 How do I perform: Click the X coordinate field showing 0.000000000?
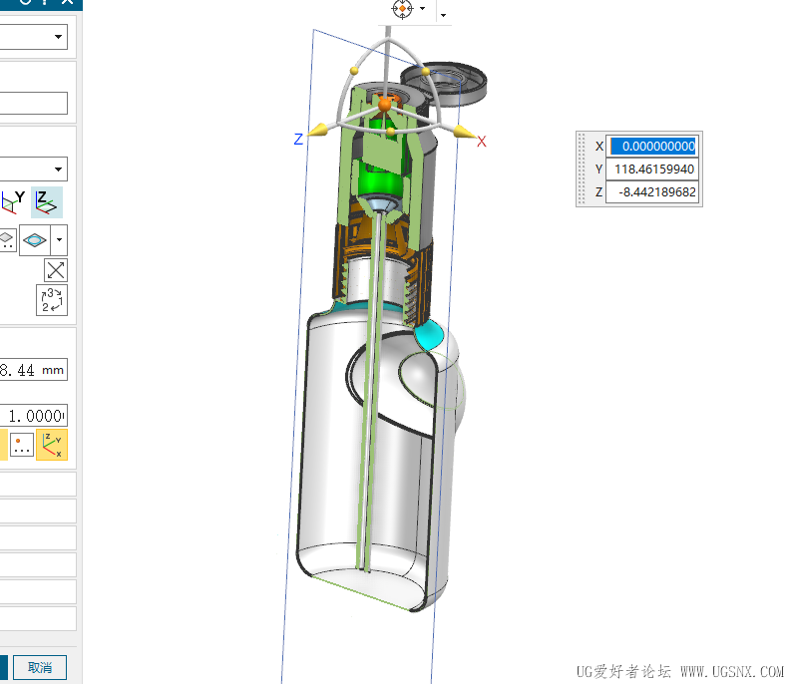[x=652, y=146]
